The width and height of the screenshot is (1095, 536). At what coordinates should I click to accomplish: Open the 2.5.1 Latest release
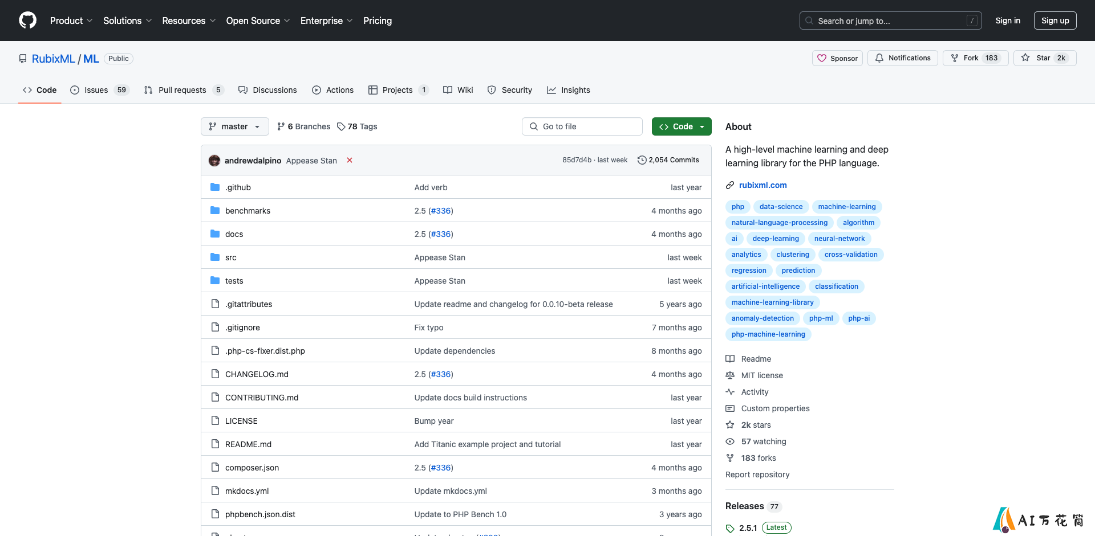[759, 528]
